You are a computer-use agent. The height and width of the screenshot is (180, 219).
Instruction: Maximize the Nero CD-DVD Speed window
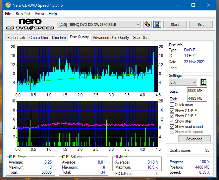[193, 5]
